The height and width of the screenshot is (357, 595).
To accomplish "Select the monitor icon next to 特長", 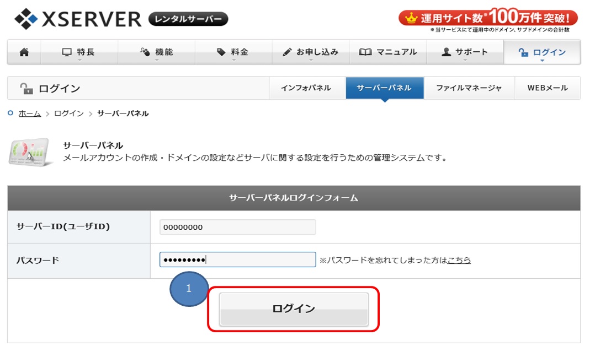I will [67, 51].
